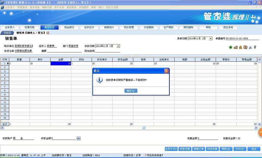Click 双击发送消息 in the status bar
The width and height of the screenshot is (262, 158).
(x=154, y=155)
